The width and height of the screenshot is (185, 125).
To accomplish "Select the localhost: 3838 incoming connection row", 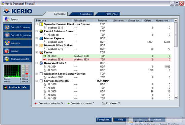I will coord(107,59).
